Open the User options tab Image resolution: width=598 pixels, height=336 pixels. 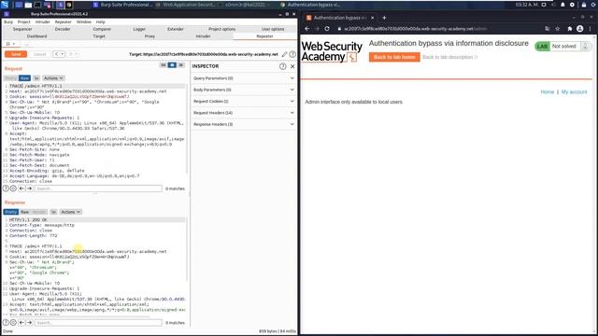pos(273,29)
